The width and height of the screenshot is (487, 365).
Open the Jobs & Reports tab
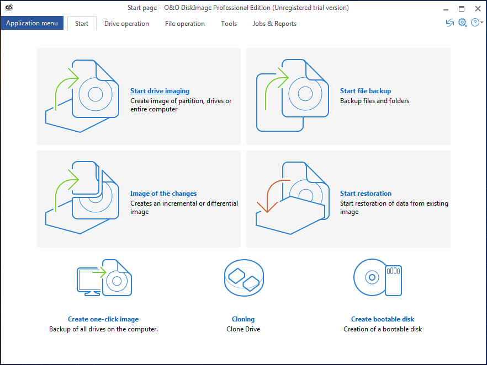pyautogui.click(x=274, y=24)
